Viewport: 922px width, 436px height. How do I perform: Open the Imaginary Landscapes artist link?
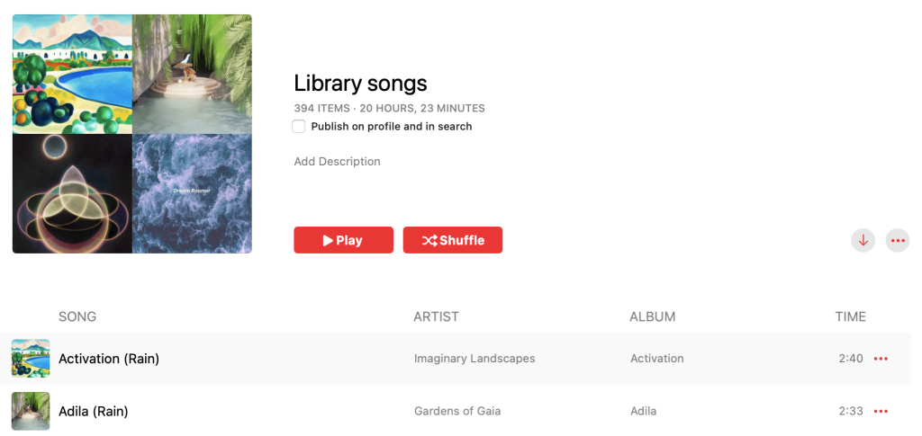tap(475, 359)
